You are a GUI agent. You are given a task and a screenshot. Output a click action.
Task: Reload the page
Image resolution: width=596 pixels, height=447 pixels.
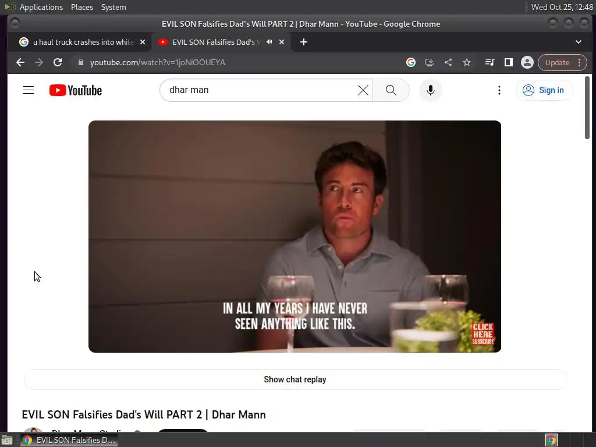point(58,62)
